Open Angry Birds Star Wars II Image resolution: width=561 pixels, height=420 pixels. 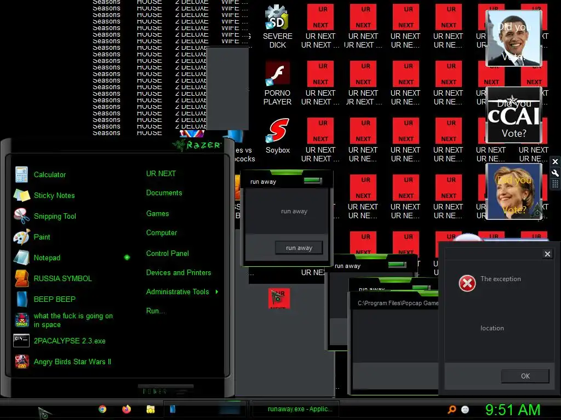(x=72, y=361)
